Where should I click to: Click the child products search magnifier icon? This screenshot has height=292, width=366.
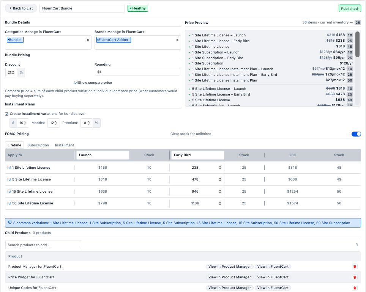(x=357, y=245)
